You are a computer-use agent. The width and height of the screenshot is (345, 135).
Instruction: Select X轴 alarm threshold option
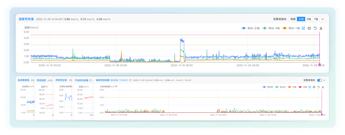(309, 19)
